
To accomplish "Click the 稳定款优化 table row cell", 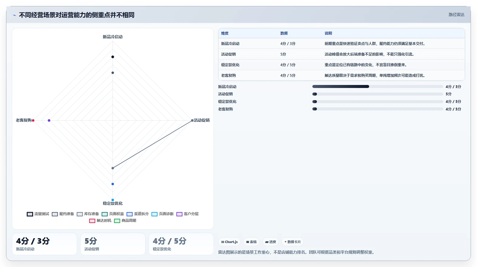I will pos(230,65).
